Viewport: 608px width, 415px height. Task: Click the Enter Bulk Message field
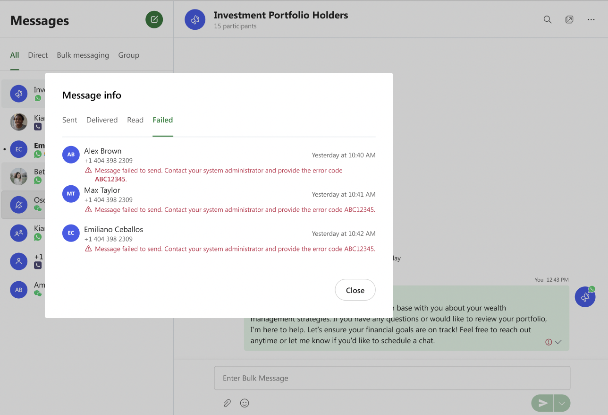[x=392, y=378]
